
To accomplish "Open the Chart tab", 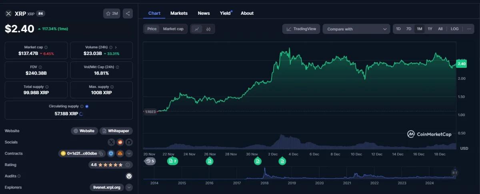I will [x=154, y=13].
